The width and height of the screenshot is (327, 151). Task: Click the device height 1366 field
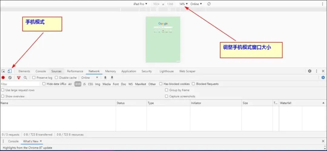coord(170,4)
